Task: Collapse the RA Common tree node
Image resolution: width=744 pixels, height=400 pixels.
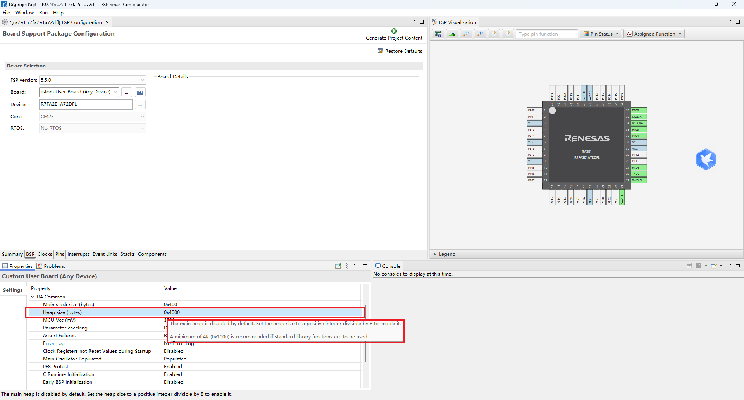Action: click(x=33, y=297)
